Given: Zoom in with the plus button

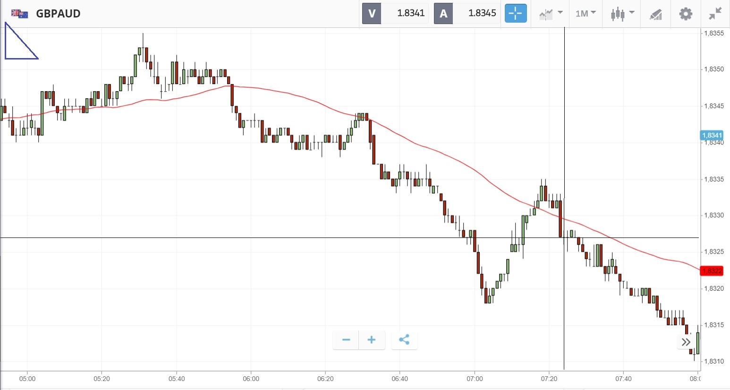Looking at the screenshot, I should [x=372, y=340].
